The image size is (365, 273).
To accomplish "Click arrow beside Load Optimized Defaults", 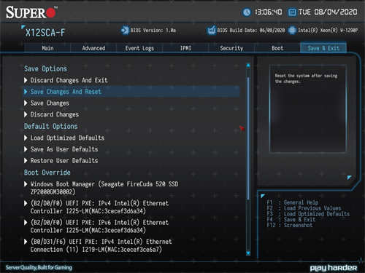I will pyautogui.click(x=26, y=138).
